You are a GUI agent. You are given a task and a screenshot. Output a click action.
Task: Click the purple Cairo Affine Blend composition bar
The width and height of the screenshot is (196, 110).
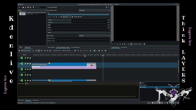tap(64, 68)
